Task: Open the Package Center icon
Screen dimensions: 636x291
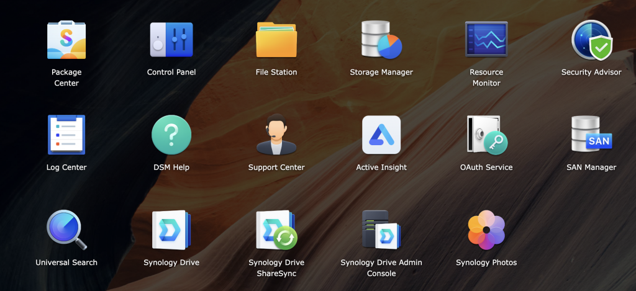Action: click(x=66, y=40)
